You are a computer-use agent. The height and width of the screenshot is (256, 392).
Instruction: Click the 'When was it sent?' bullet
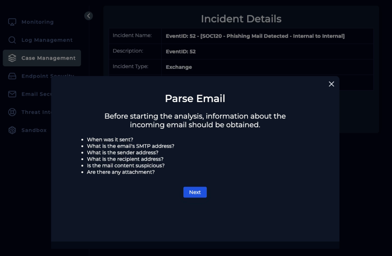(110, 139)
